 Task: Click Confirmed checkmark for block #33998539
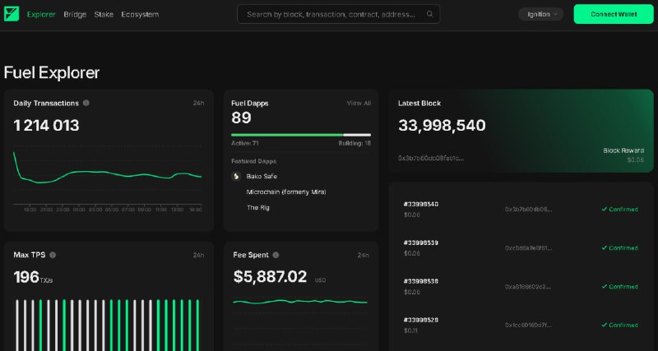(605, 247)
